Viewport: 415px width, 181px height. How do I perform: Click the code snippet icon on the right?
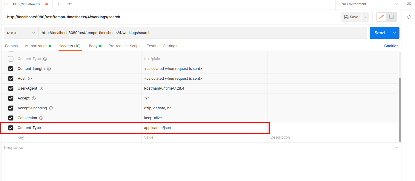(409, 17)
